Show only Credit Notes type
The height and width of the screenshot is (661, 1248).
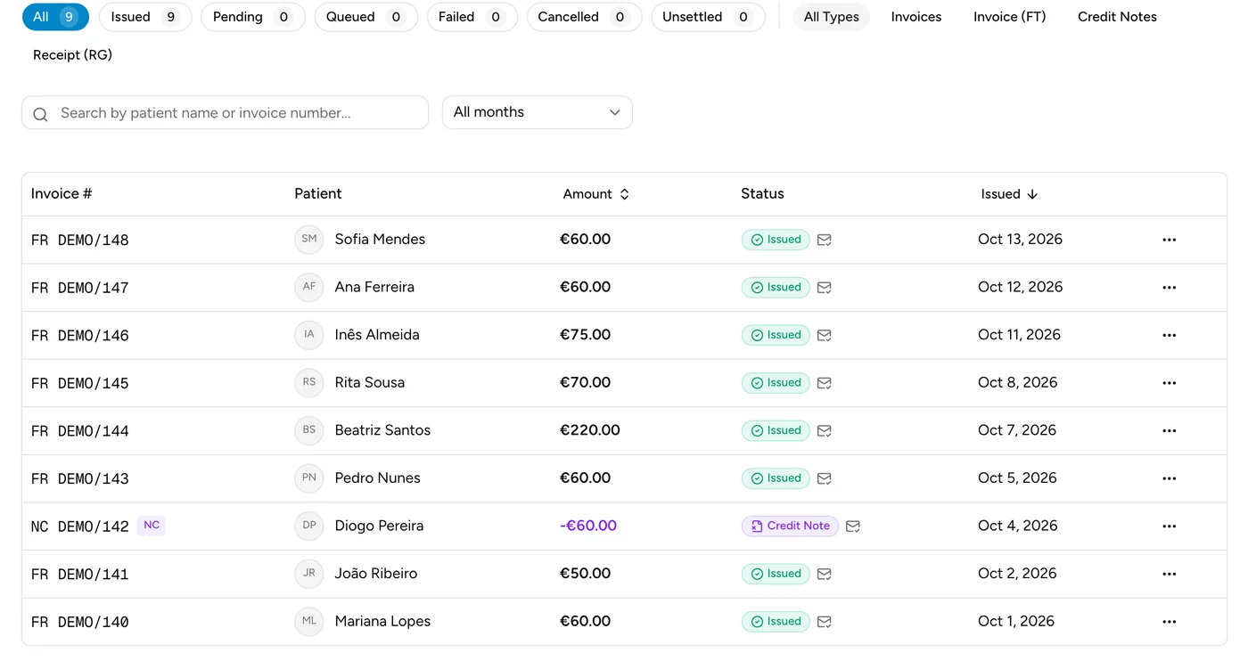(x=1117, y=17)
